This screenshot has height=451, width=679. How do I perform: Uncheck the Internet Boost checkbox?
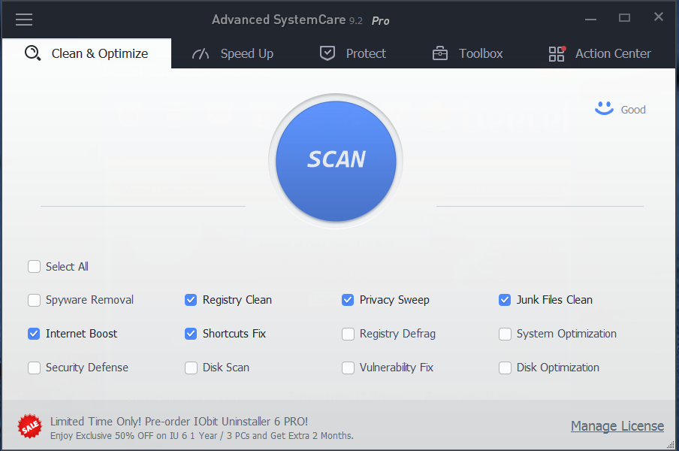pyautogui.click(x=35, y=334)
